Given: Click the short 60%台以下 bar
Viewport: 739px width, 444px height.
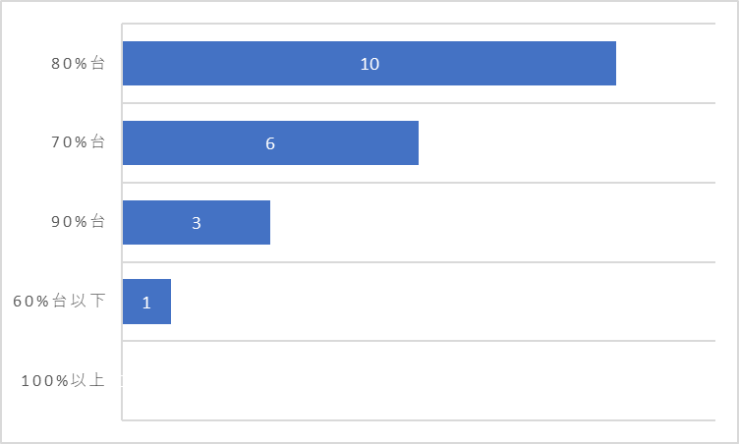Looking at the screenshot, I should tap(146, 302).
